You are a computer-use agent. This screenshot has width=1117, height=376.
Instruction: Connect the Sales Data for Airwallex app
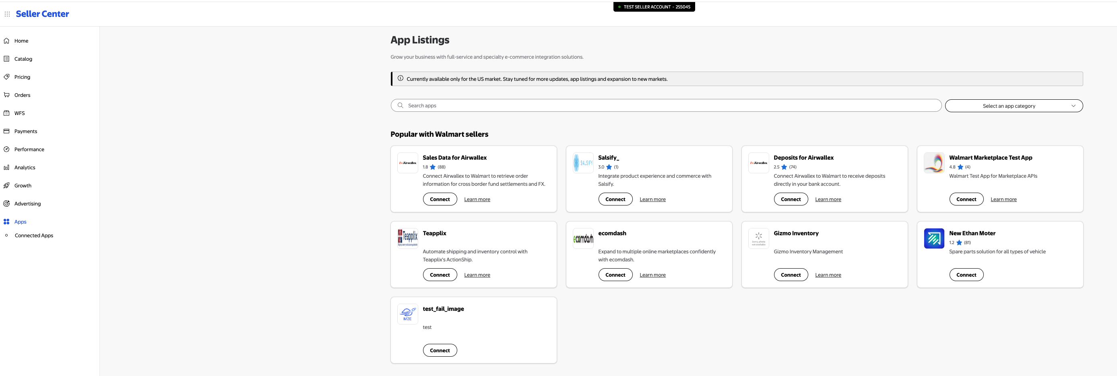(x=440, y=199)
